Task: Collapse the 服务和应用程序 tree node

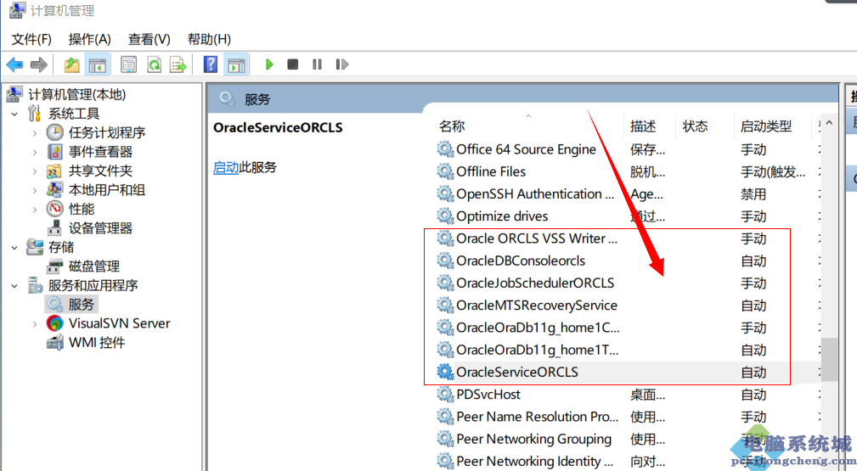Action: [x=14, y=286]
